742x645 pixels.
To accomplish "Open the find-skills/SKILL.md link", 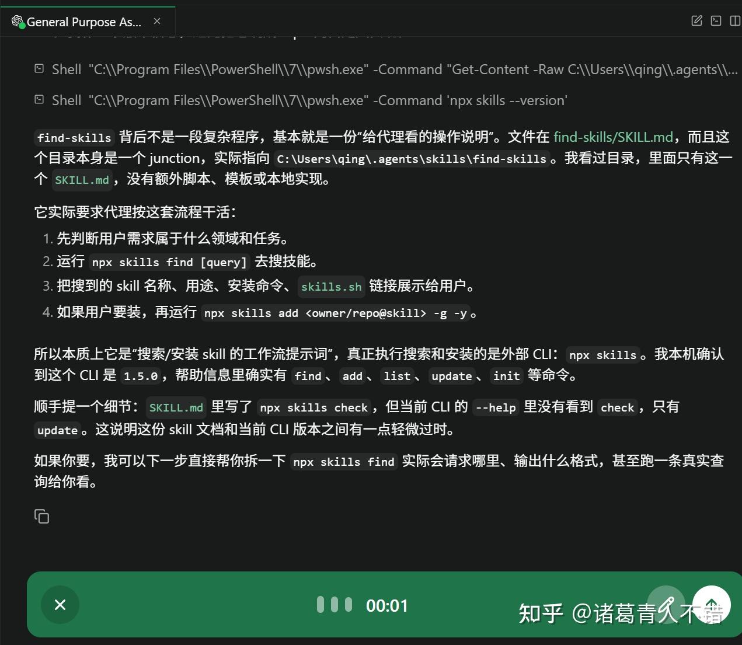I will click(614, 137).
